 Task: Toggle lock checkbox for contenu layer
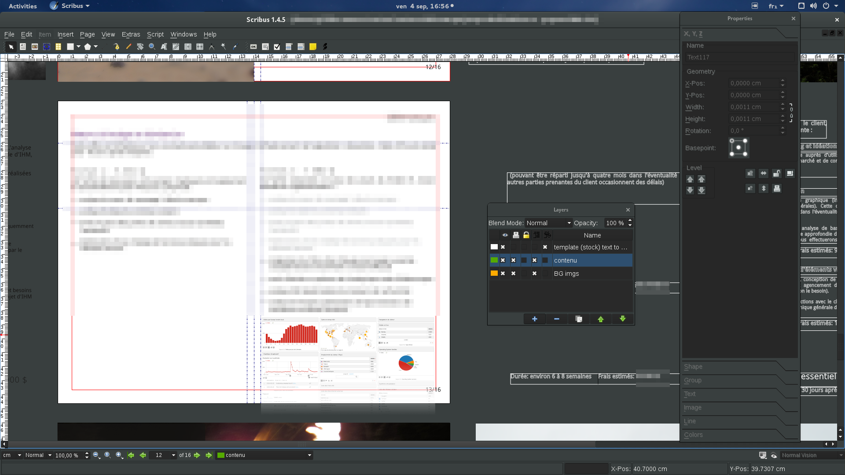(x=524, y=260)
